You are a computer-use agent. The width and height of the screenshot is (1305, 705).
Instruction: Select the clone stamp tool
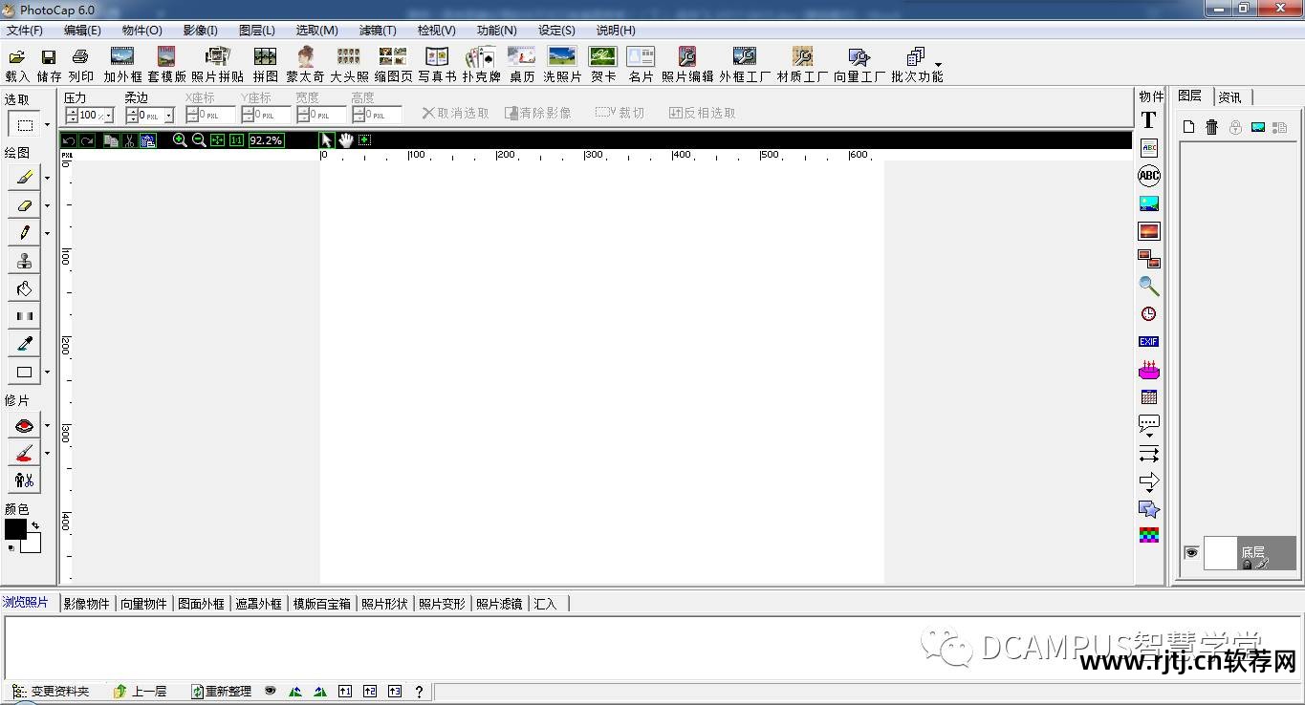click(24, 261)
